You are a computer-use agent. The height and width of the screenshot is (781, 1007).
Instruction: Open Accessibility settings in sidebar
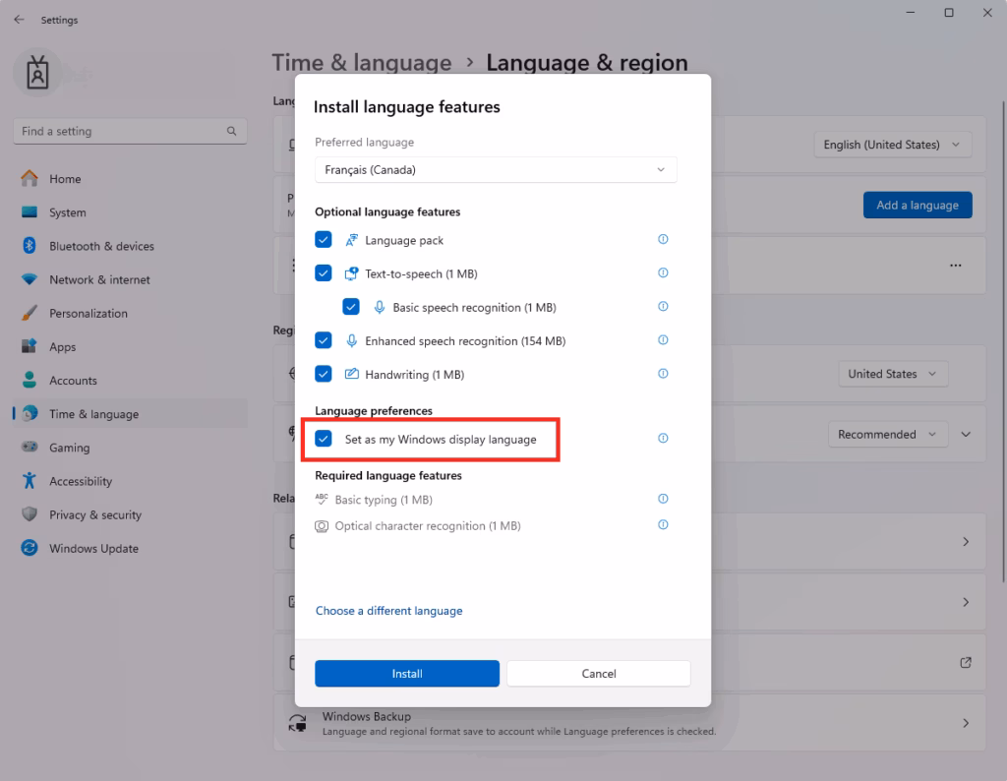pyautogui.click(x=130, y=481)
